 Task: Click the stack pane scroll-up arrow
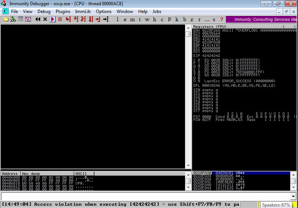point(294,175)
